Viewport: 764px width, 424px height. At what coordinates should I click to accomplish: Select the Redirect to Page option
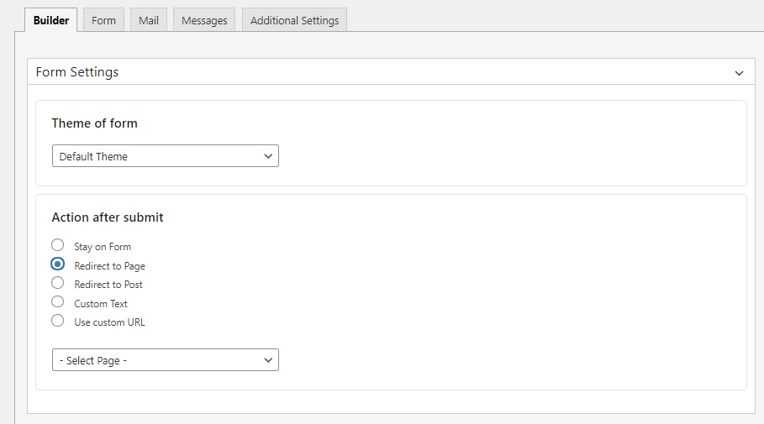tap(57, 264)
